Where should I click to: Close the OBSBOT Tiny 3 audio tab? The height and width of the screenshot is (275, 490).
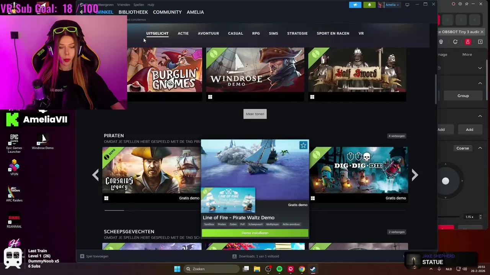(x=482, y=32)
